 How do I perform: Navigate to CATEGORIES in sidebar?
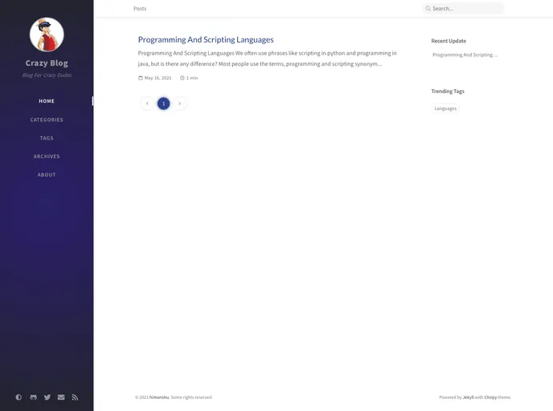click(x=47, y=120)
